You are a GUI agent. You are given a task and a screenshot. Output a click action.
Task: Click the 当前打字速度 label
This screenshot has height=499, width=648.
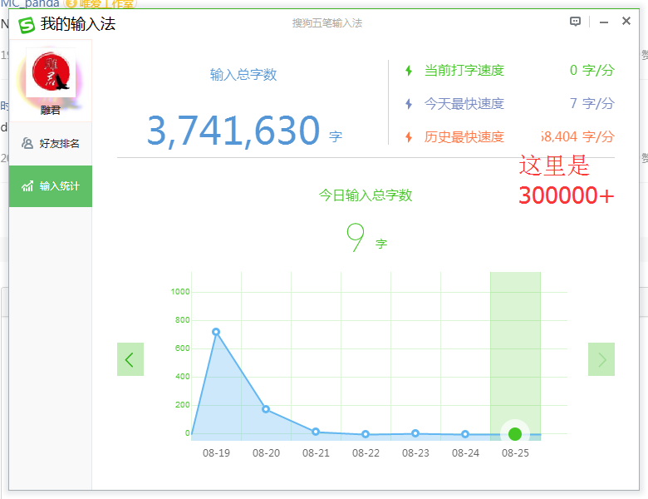pyautogui.click(x=464, y=71)
